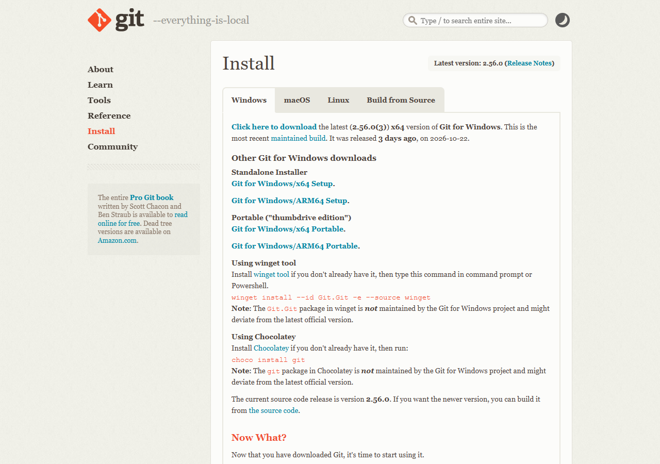This screenshot has height=464, width=660.
Task: Click Other Git for Windows downloads heading
Action: pyautogui.click(x=304, y=158)
